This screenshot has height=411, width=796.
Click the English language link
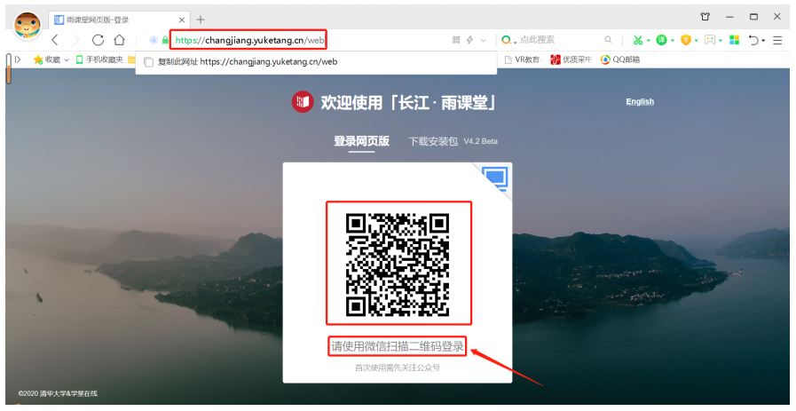(639, 101)
